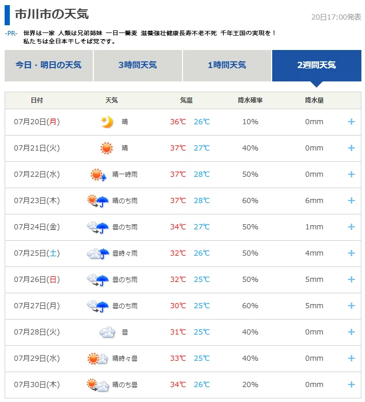Click the sun-with-raindrop icon for 07月22日
Screen dimensions: 365x402
98,175
